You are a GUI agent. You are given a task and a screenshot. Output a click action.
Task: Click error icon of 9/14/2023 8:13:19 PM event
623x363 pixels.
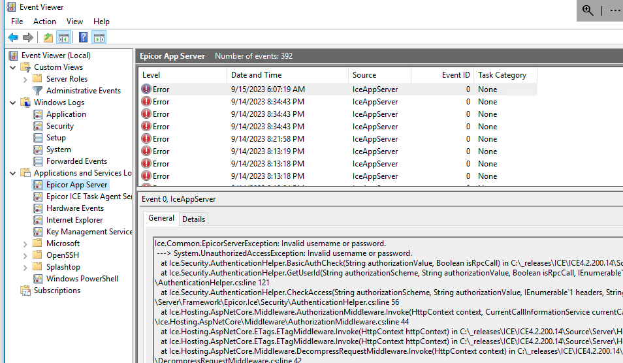[146, 151]
